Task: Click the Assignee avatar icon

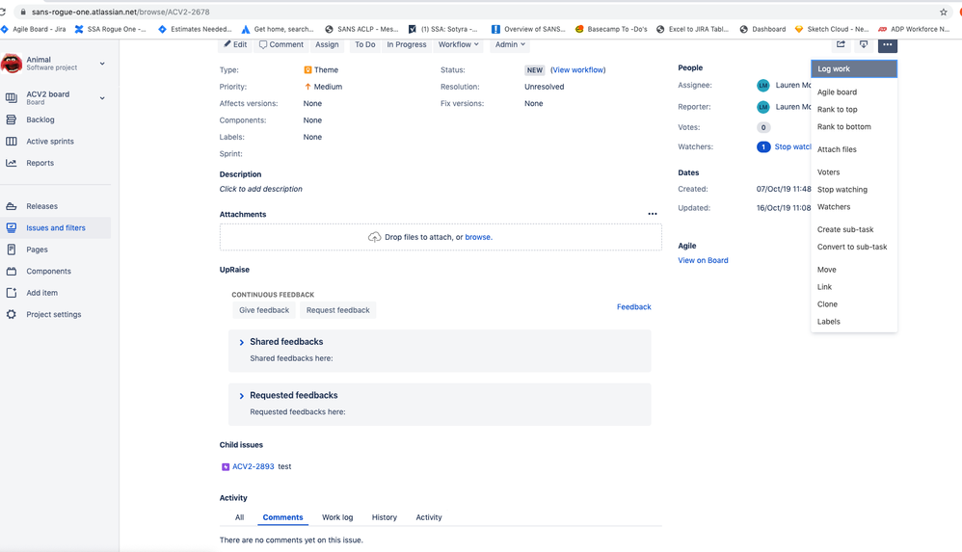Action: [762, 86]
